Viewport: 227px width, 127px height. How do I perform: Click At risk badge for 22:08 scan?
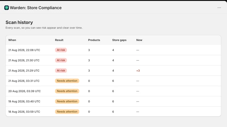(x=61, y=50)
